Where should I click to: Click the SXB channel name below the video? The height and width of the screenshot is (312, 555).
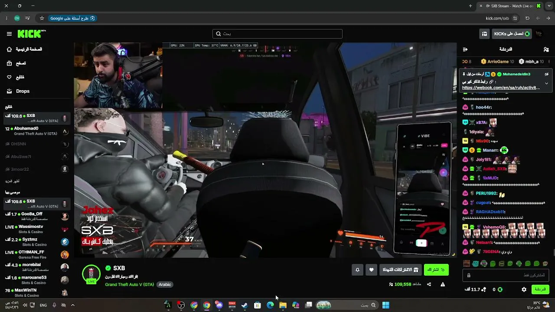point(119,268)
